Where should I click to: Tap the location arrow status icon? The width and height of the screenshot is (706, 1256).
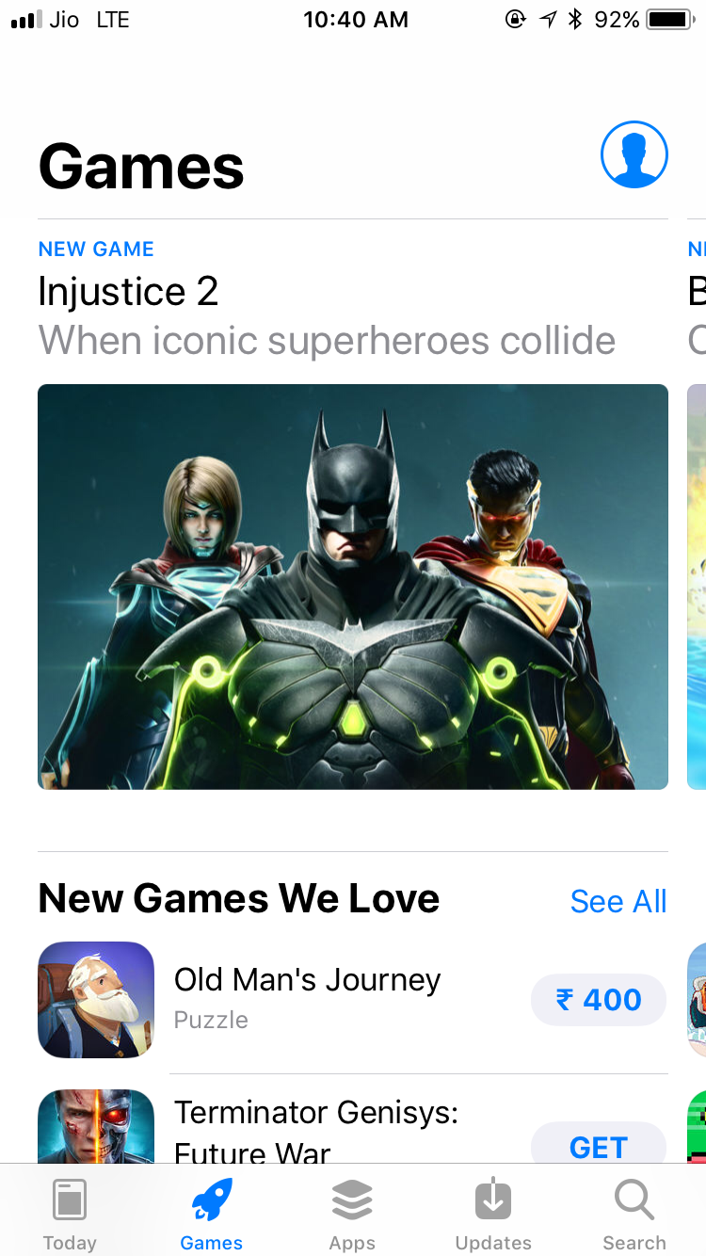pyautogui.click(x=548, y=20)
